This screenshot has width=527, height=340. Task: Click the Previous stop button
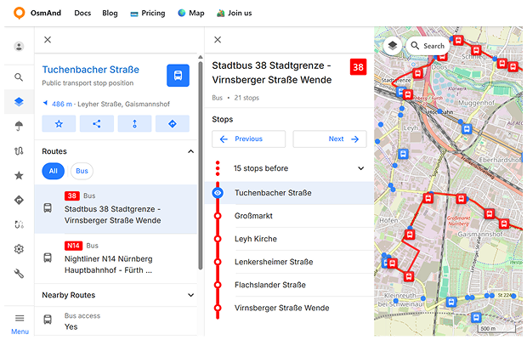pos(249,139)
